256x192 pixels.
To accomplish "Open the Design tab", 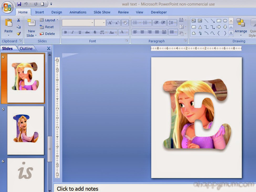I will (x=57, y=12).
